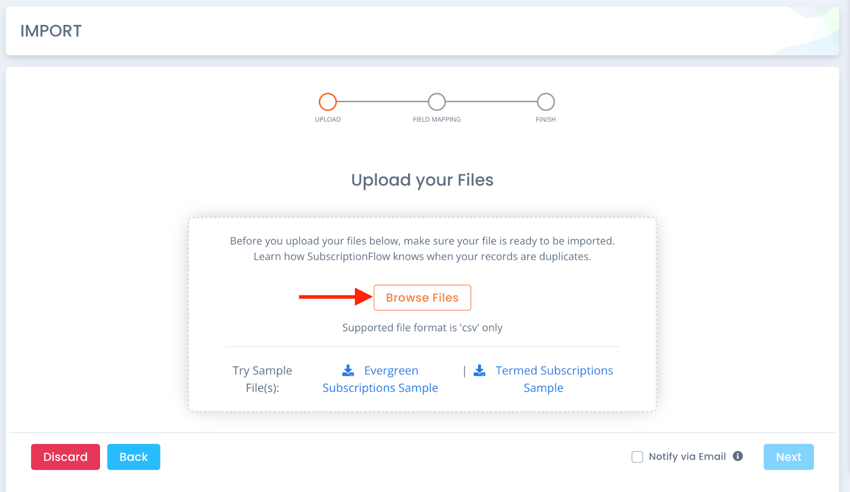Select the Upload step circle

(328, 101)
